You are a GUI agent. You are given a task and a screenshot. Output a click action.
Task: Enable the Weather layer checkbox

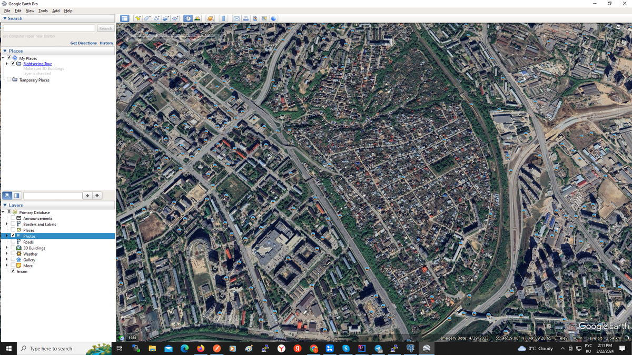click(13, 253)
